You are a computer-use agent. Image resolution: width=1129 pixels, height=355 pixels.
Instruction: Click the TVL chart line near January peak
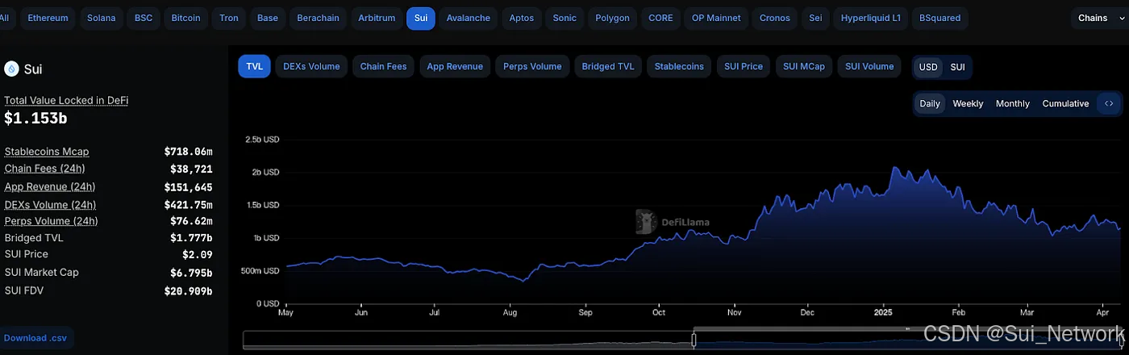[x=894, y=168]
